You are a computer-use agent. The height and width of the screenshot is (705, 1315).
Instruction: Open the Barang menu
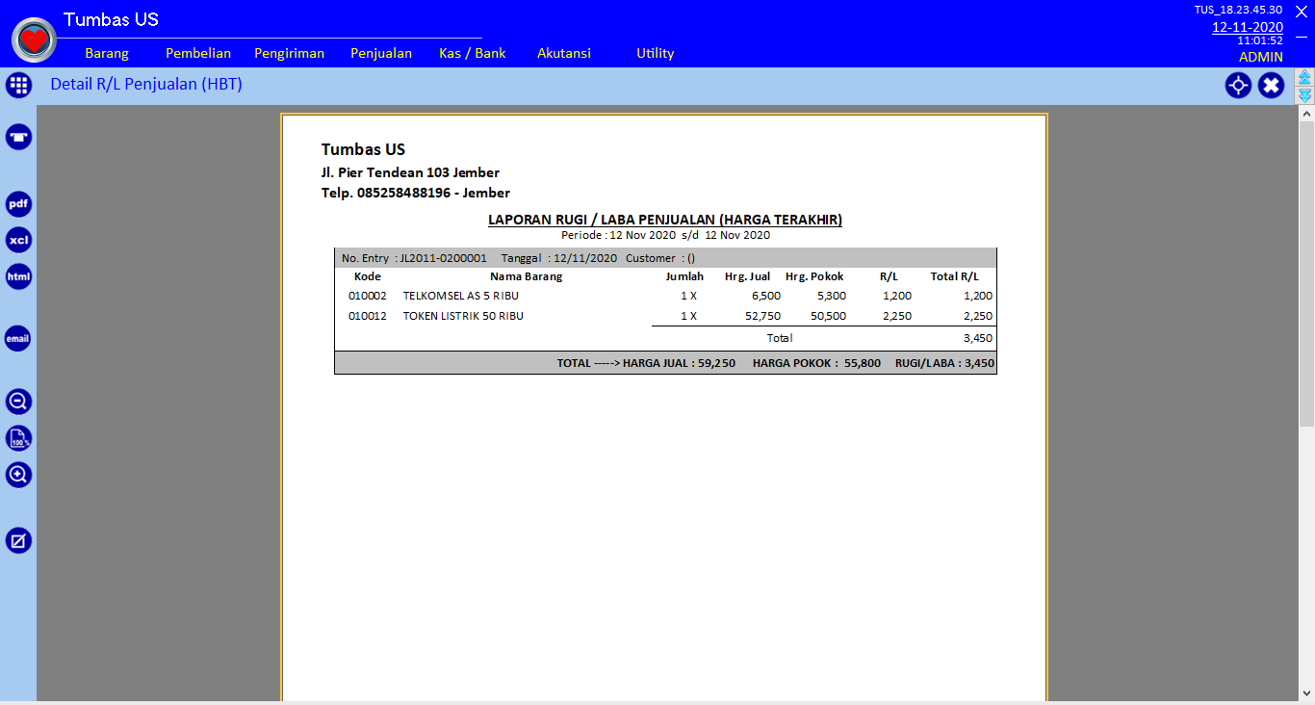107,53
